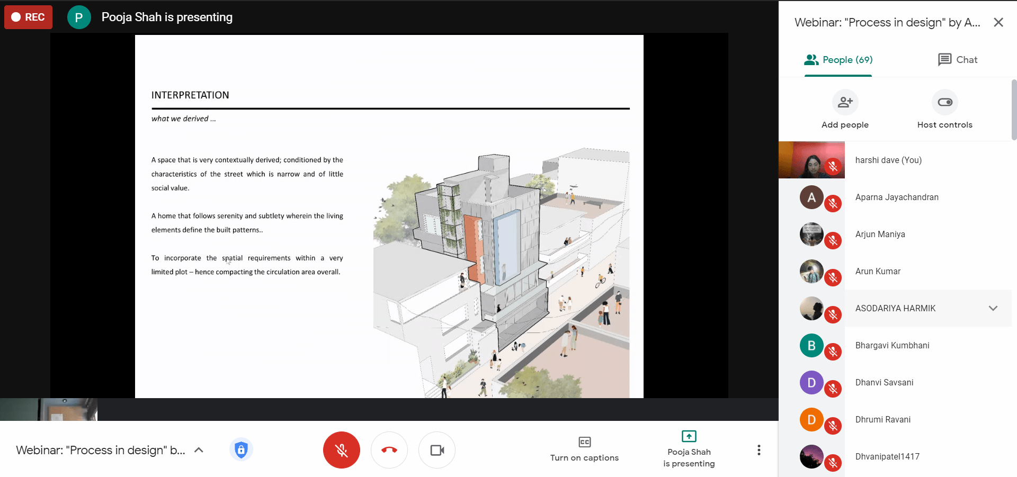Toggle the microphone mute button
Viewport: 1017px width, 477px height.
[x=342, y=450]
